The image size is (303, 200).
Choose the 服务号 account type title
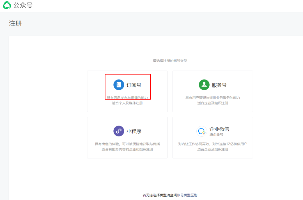point(219,85)
